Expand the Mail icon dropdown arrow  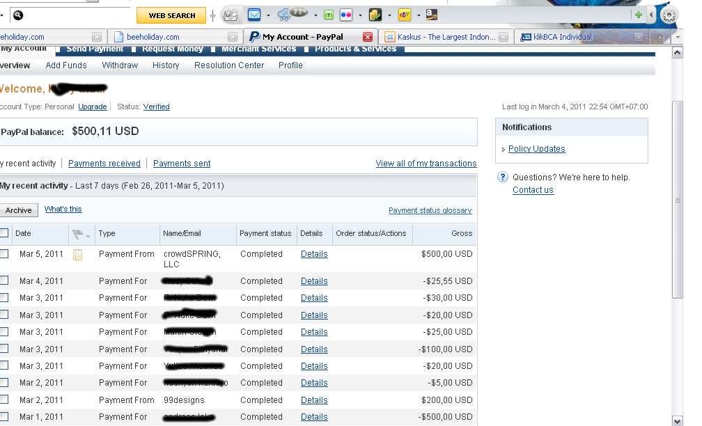[x=268, y=15]
